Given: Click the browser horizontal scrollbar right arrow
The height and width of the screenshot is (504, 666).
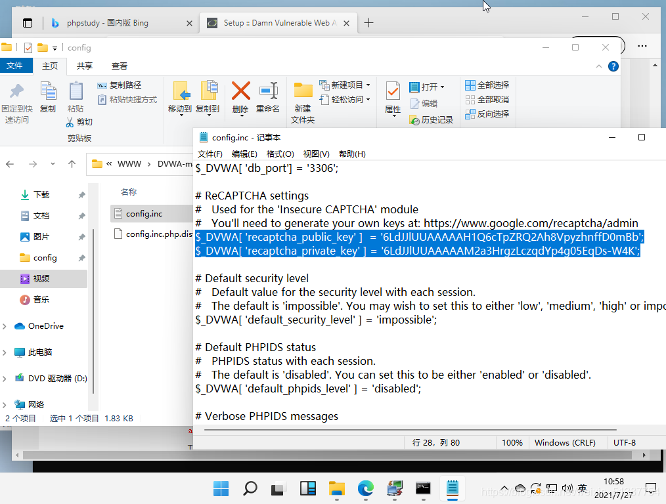Looking at the screenshot, I should [x=644, y=455].
